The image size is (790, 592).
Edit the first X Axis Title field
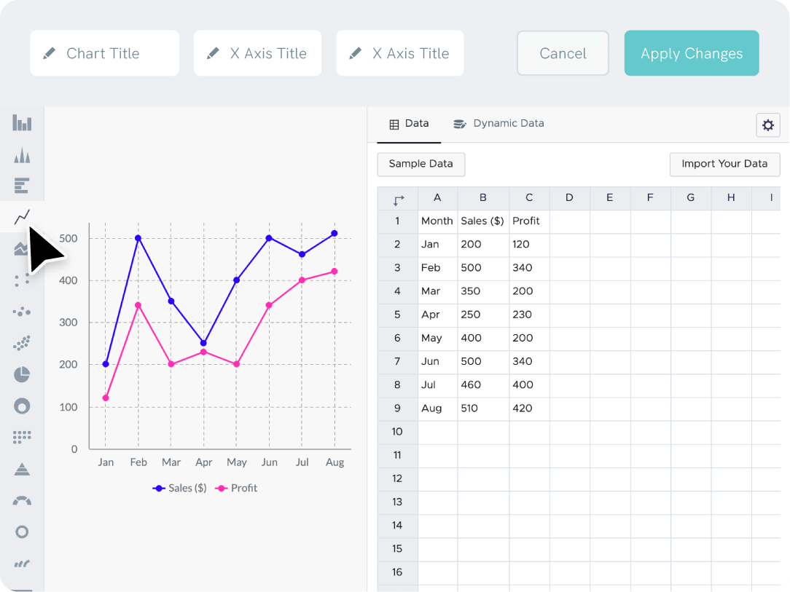click(257, 53)
